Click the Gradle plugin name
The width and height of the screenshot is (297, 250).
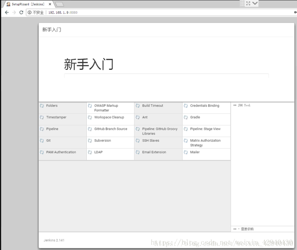[x=195, y=117]
